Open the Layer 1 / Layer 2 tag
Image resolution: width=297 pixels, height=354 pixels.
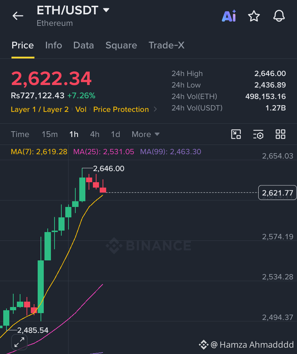pos(40,109)
